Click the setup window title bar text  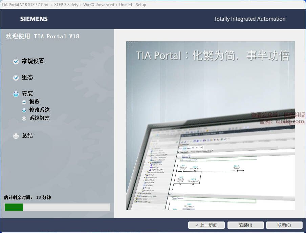click(x=74, y=4)
